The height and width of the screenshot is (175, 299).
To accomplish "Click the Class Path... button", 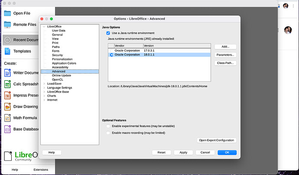I will [225, 63].
